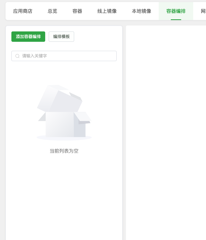Open the 本地镜像 tab

point(141,11)
